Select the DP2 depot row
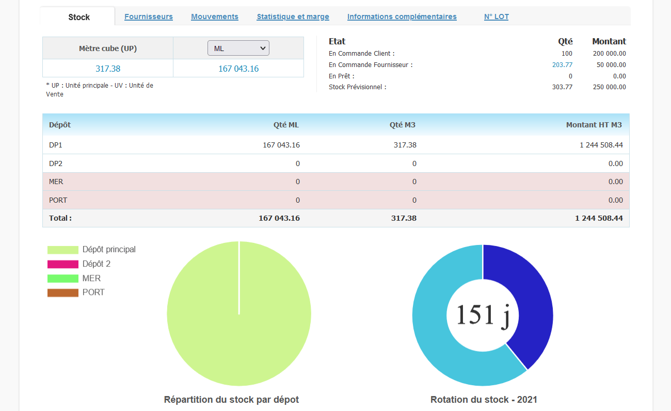The width and height of the screenshot is (671, 411). pos(56,163)
